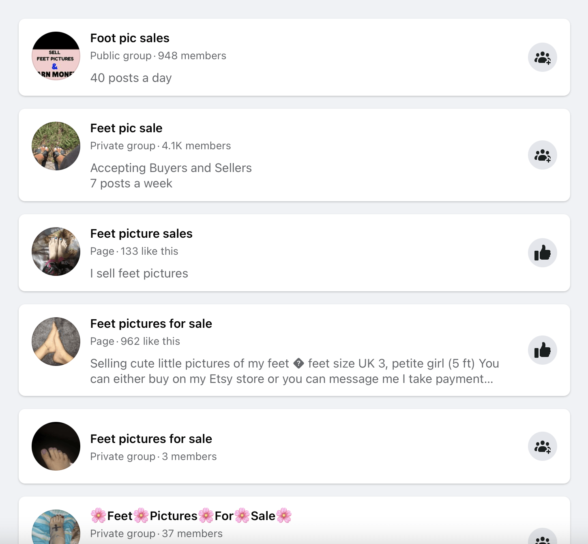Viewport: 588px width, 544px height.
Task: Open the flower-emoji Feet Pictures For Sale group
Action: pyautogui.click(x=191, y=516)
